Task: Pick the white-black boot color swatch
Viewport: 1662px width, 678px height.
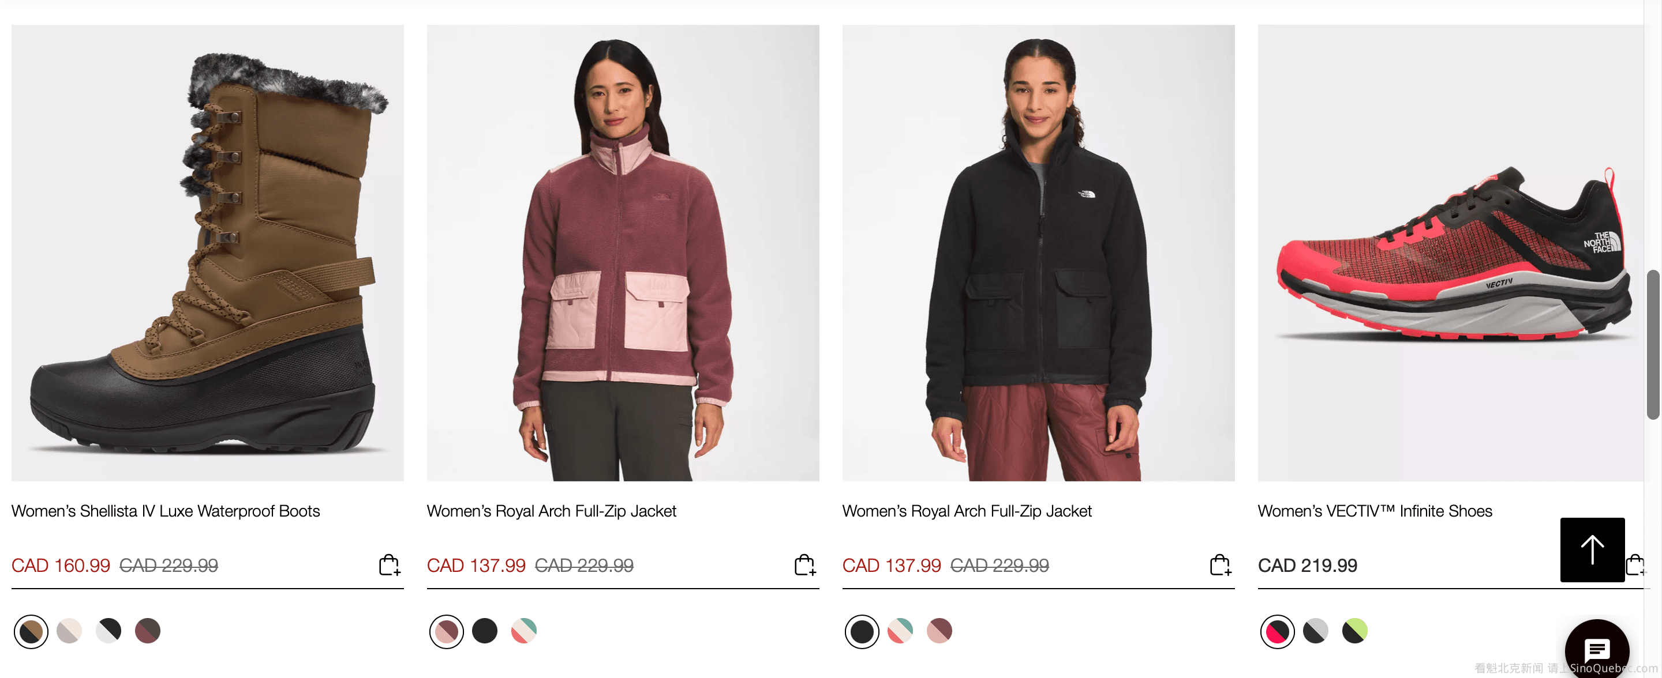Action: tap(108, 631)
